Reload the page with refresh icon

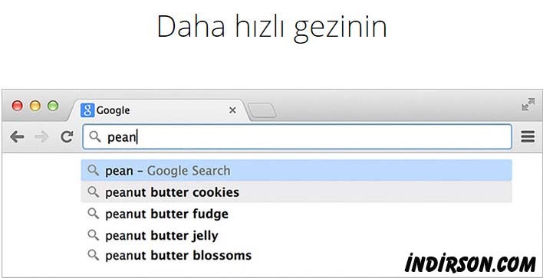click(x=67, y=137)
